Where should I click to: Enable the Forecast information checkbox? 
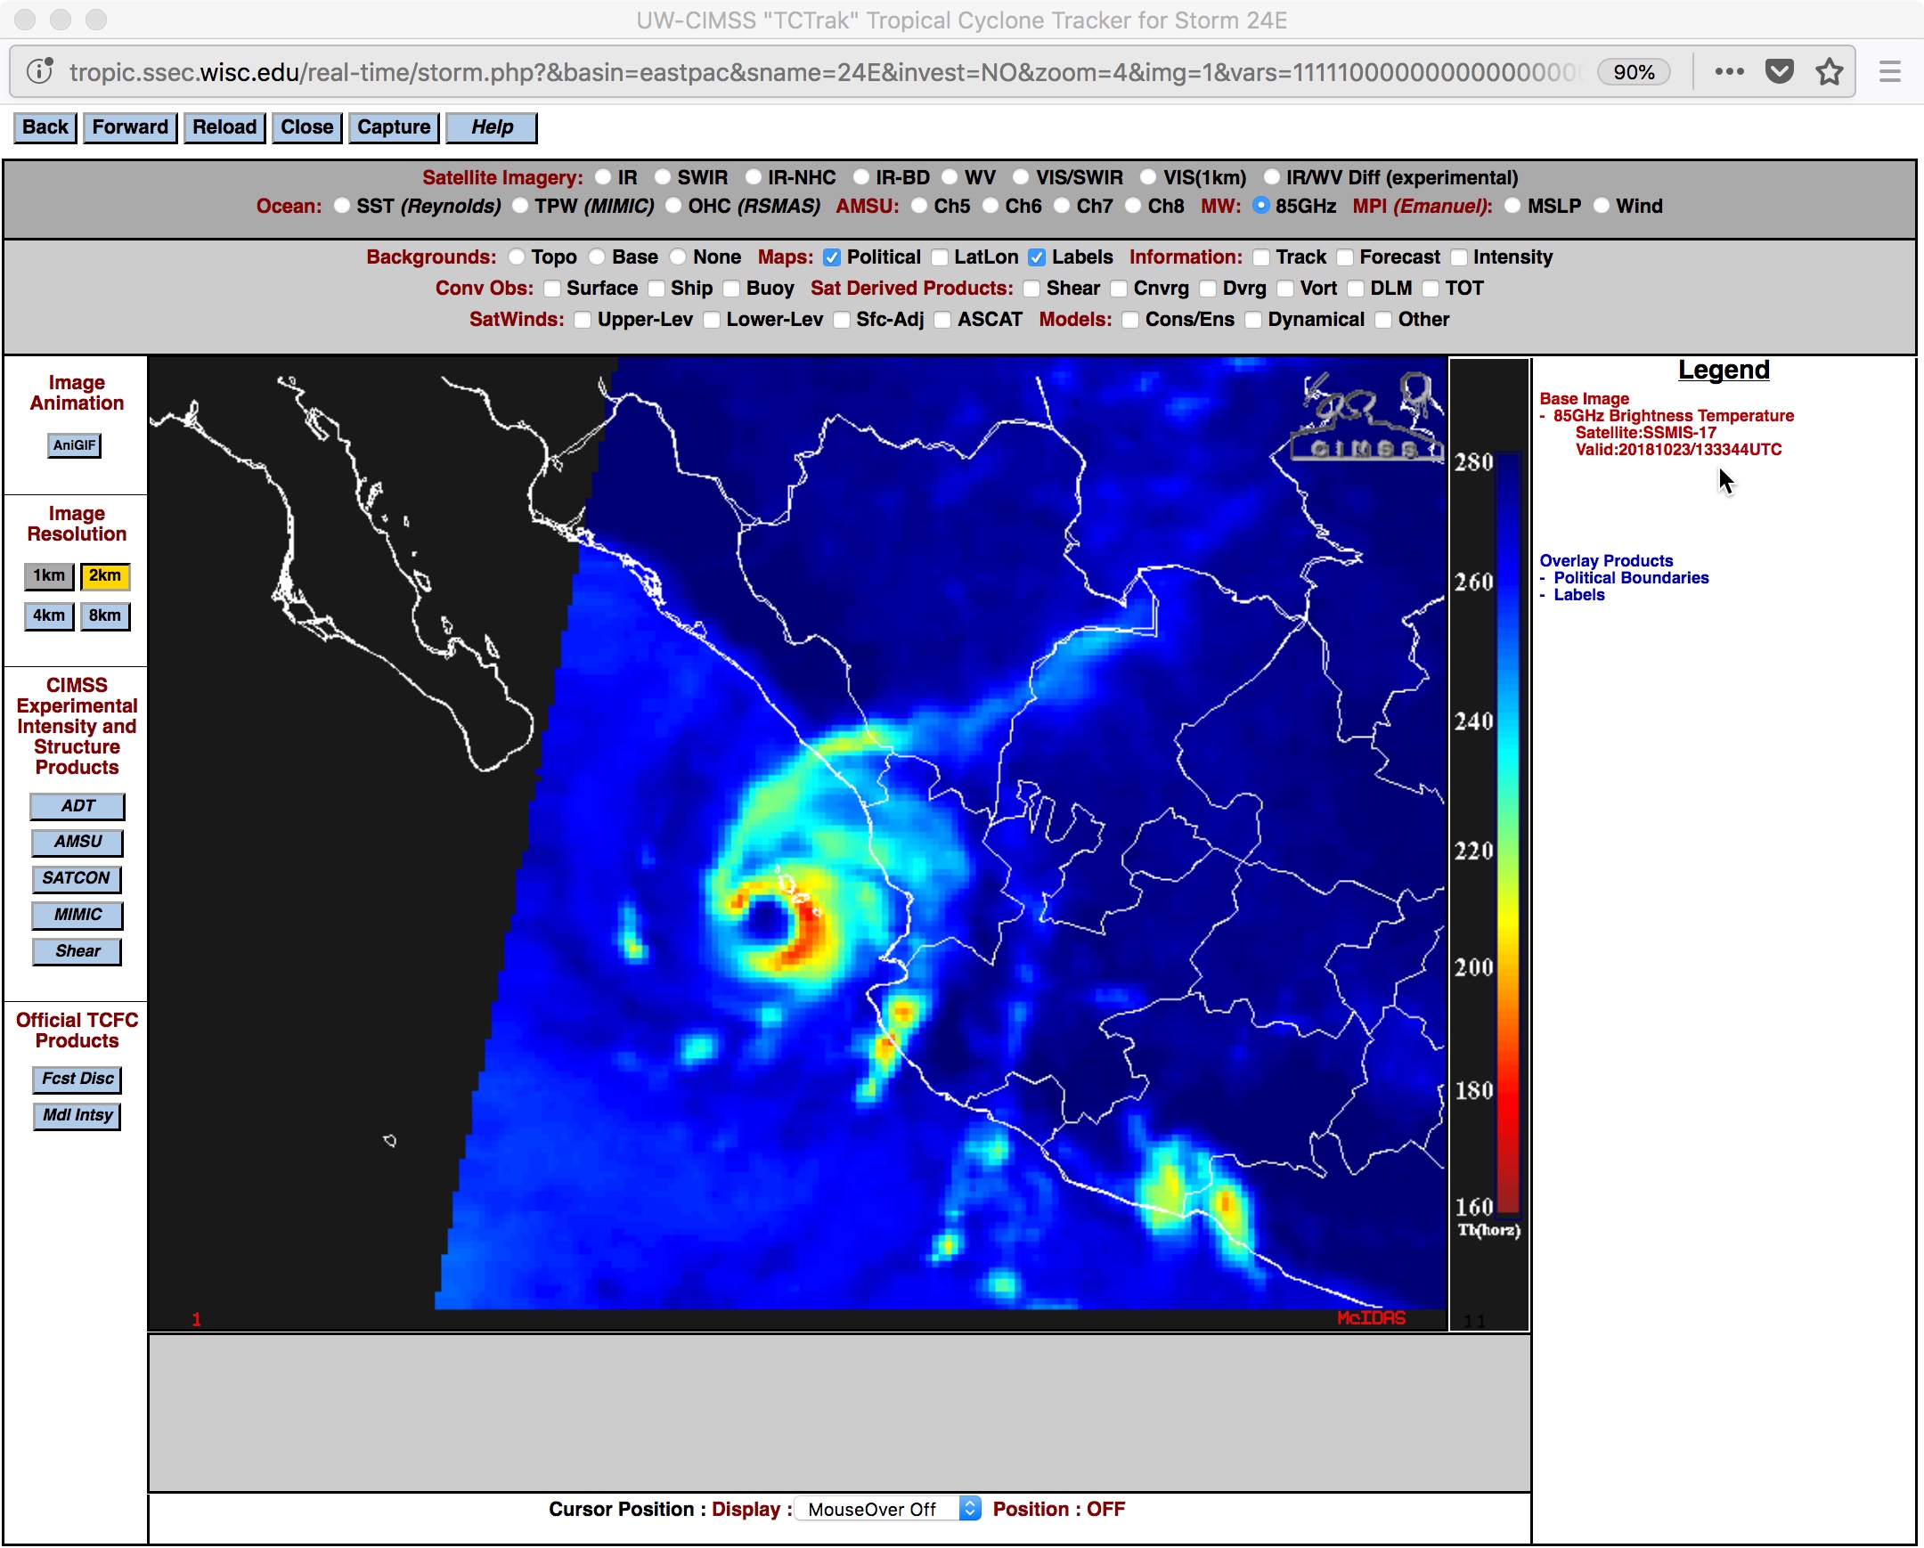pyautogui.click(x=1345, y=257)
